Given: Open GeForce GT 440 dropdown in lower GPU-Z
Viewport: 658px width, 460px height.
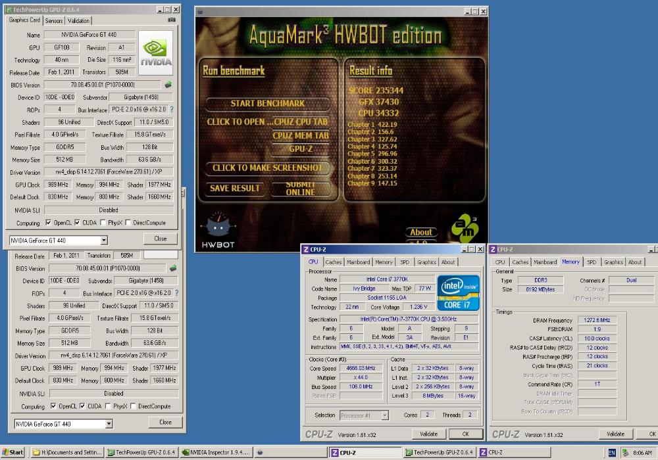Looking at the screenshot, I should pos(109,424).
